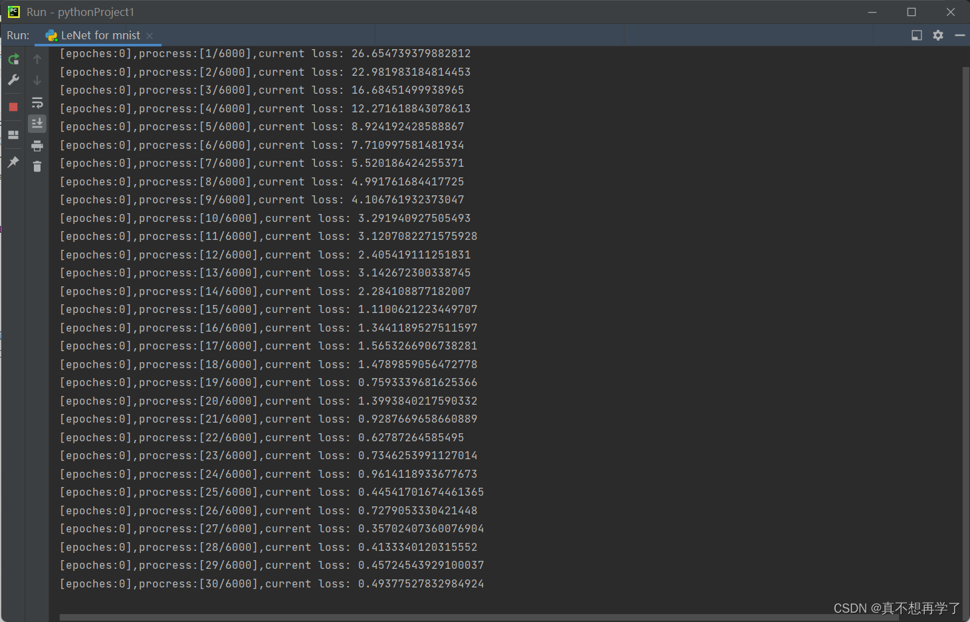
Task: Click the output line for 21/6000
Action: (268, 419)
